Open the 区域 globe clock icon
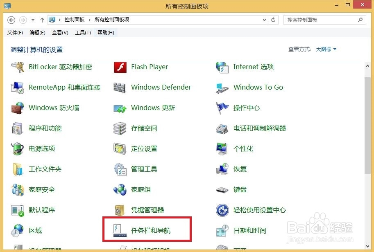The height and width of the screenshot is (252, 374). [18, 231]
